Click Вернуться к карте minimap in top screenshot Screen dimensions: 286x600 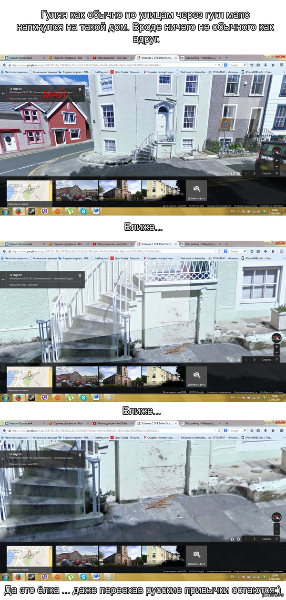(x=29, y=193)
